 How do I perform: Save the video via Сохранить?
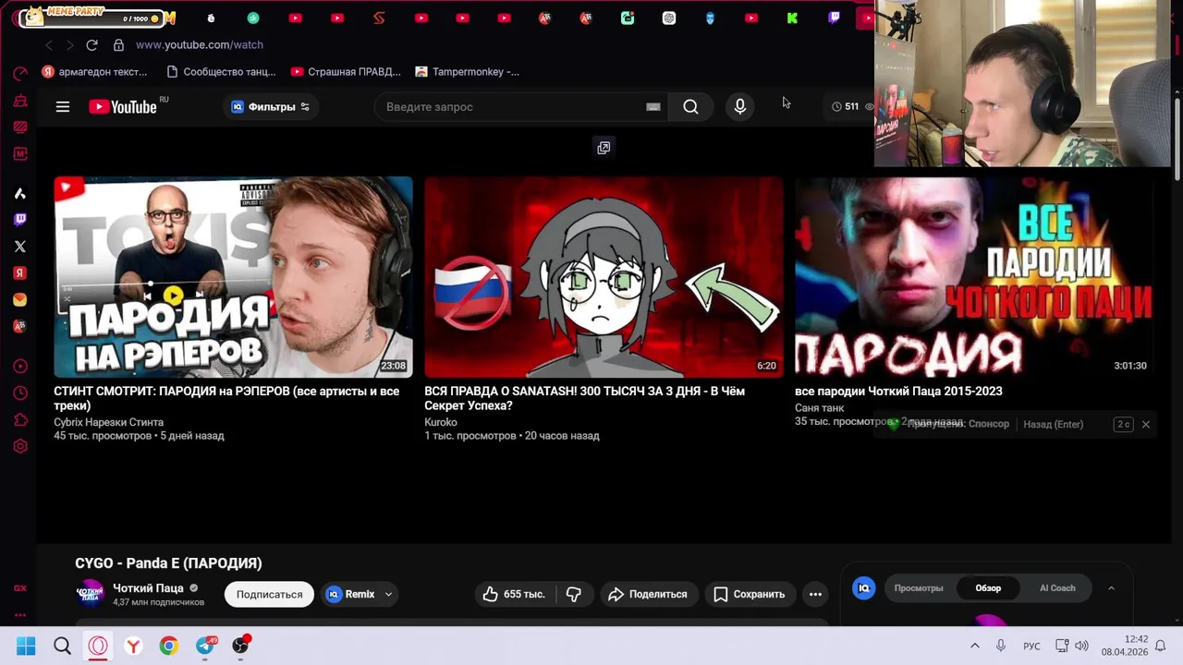click(x=750, y=595)
